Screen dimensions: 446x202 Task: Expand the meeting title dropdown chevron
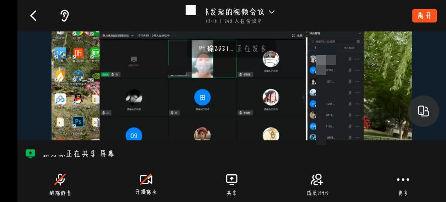272,12
